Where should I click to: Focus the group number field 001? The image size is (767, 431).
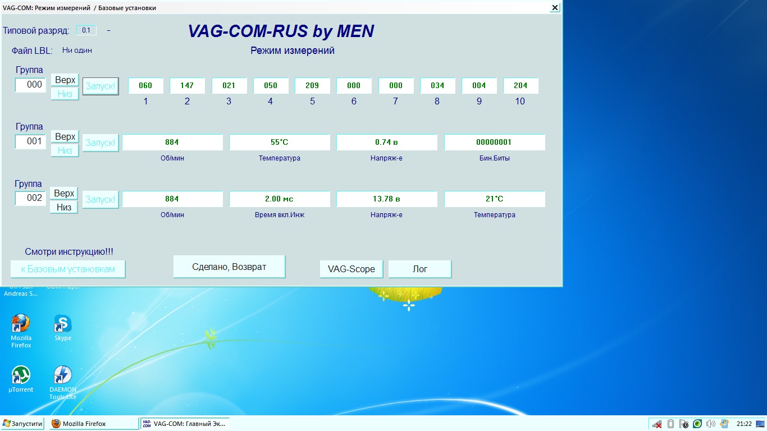click(30, 141)
